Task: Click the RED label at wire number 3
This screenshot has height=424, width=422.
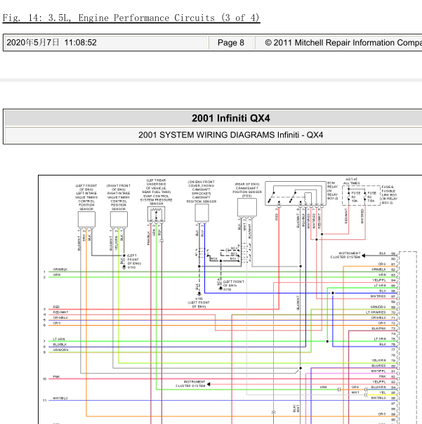Action: click(56, 307)
